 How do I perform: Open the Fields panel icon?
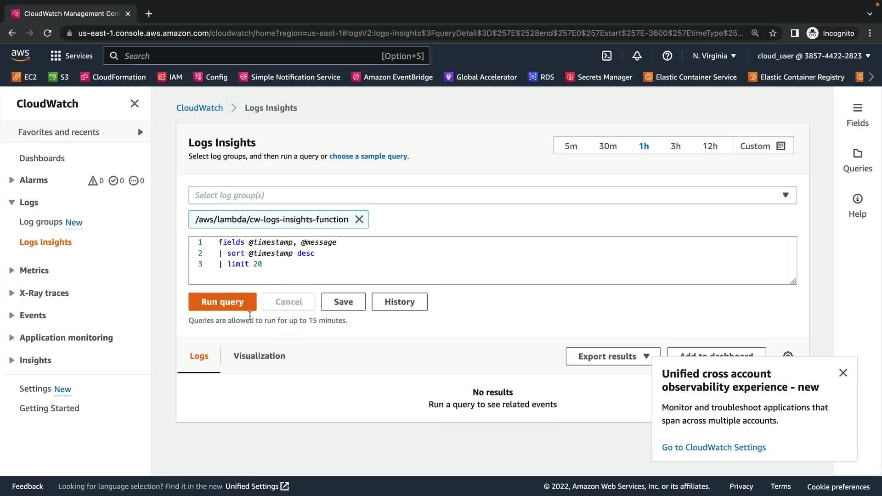tap(857, 108)
